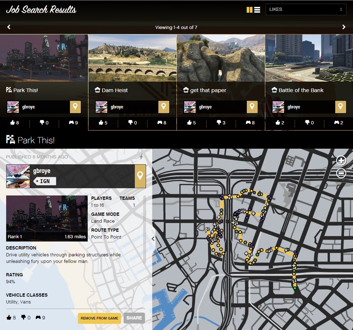Open the LIKES sort dropdown
This screenshot has height=330, width=353.
click(x=306, y=9)
